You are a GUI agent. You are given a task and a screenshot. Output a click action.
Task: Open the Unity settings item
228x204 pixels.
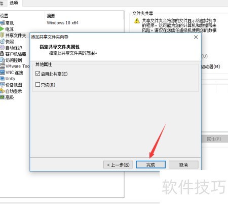(8, 79)
